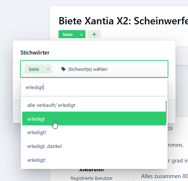Click the Stichwörter dialog heading
Viewport: 188px width, 181px height.
click(x=35, y=53)
